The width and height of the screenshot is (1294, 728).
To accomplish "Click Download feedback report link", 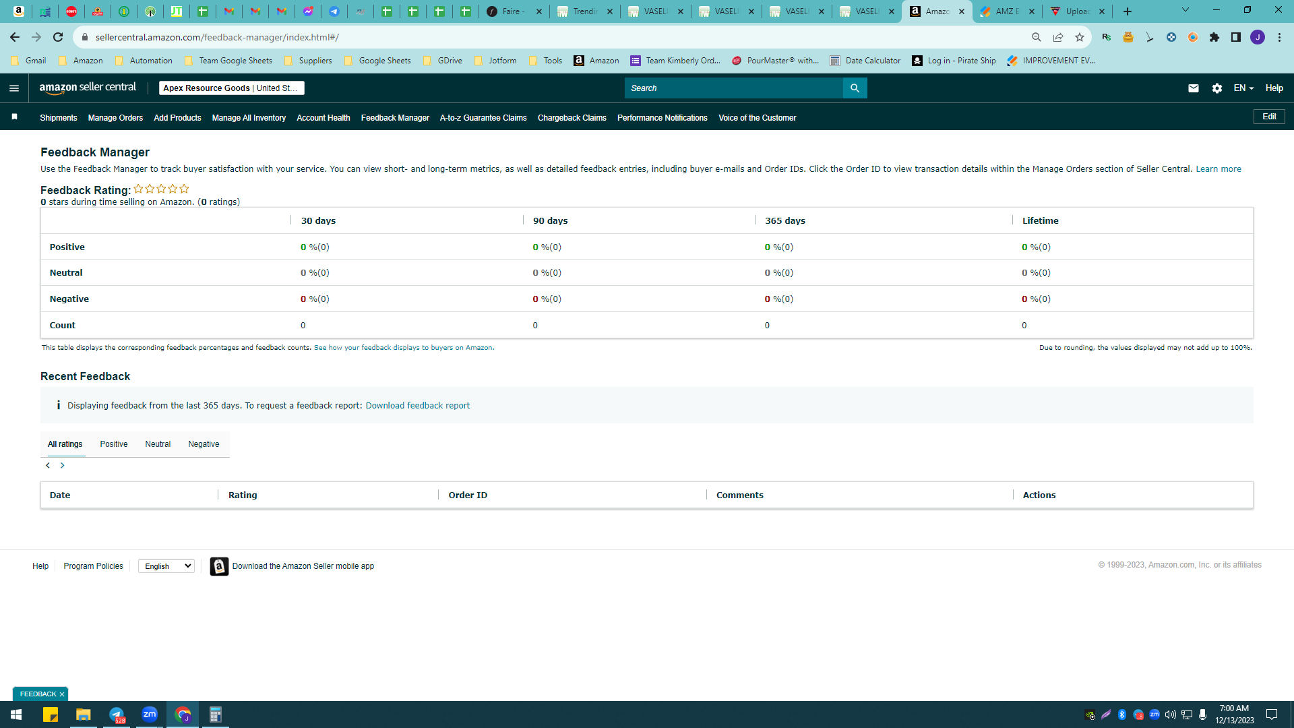I will pyautogui.click(x=418, y=406).
